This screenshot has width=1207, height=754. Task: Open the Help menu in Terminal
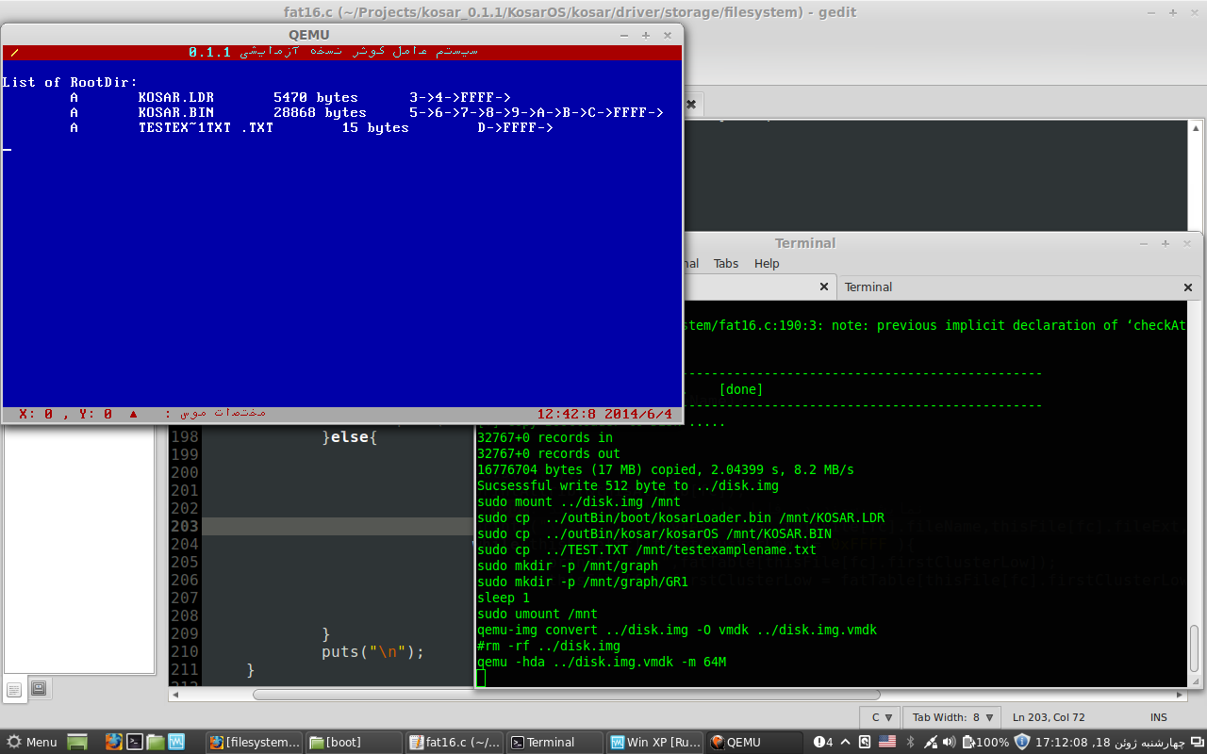[x=767, y=264]
